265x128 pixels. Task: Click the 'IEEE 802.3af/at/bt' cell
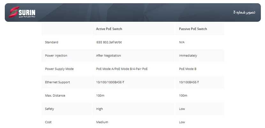[x=109, y=42]
